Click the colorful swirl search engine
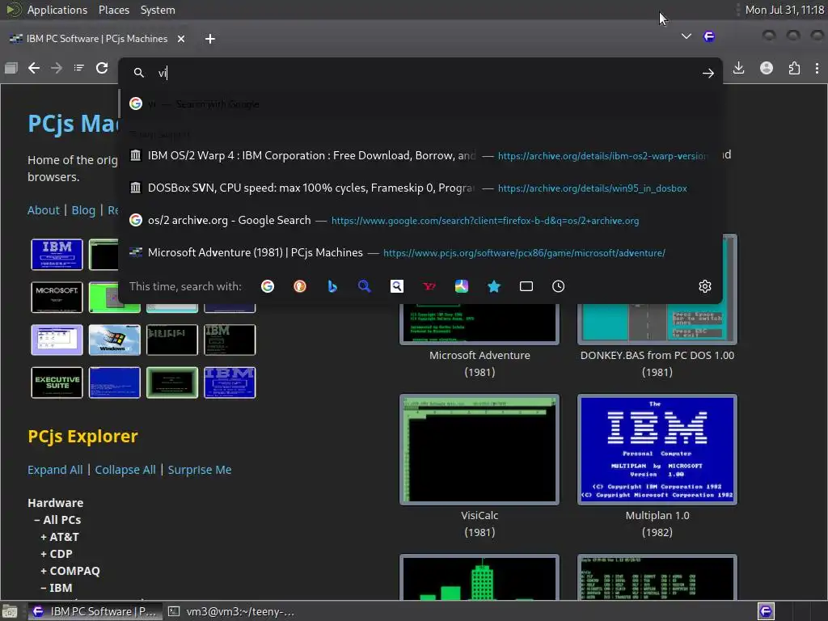 (462, 286)
